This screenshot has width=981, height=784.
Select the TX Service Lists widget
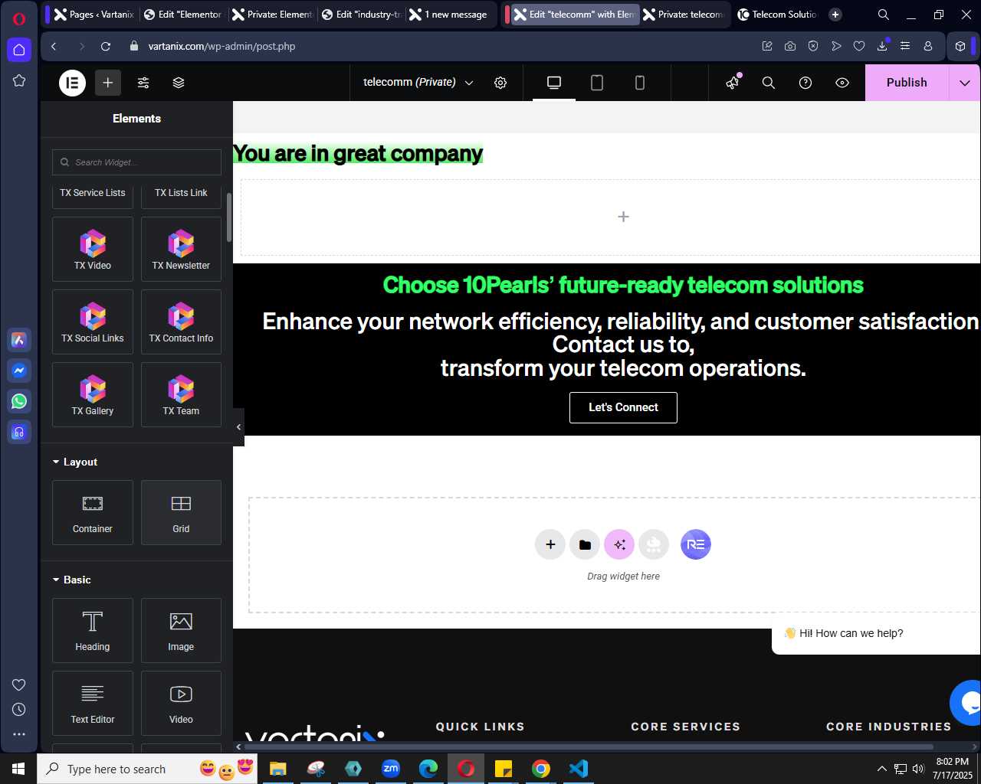93,195
